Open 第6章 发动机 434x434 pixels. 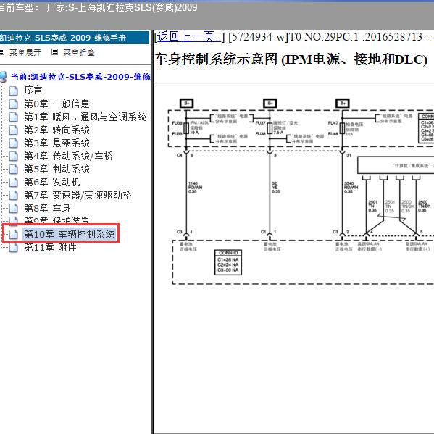click(x=52, y=182)
